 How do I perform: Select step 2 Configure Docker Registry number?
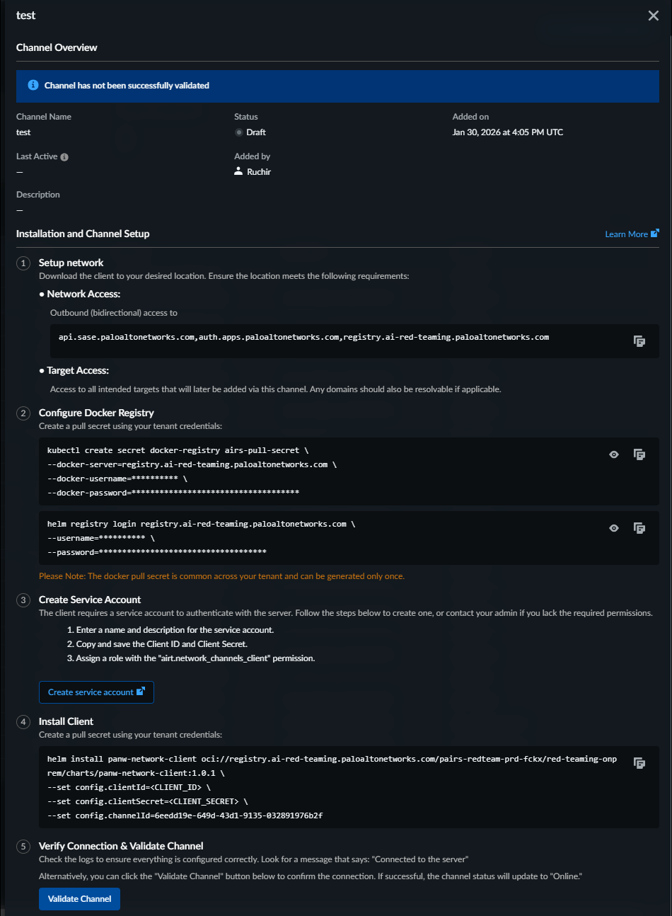tap(23, 413)
